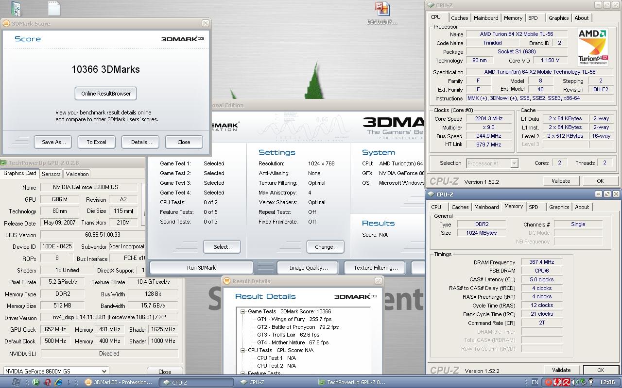622x388 pixels.
Task: Click Save As button in 3DMark Score
Action: 53,142
